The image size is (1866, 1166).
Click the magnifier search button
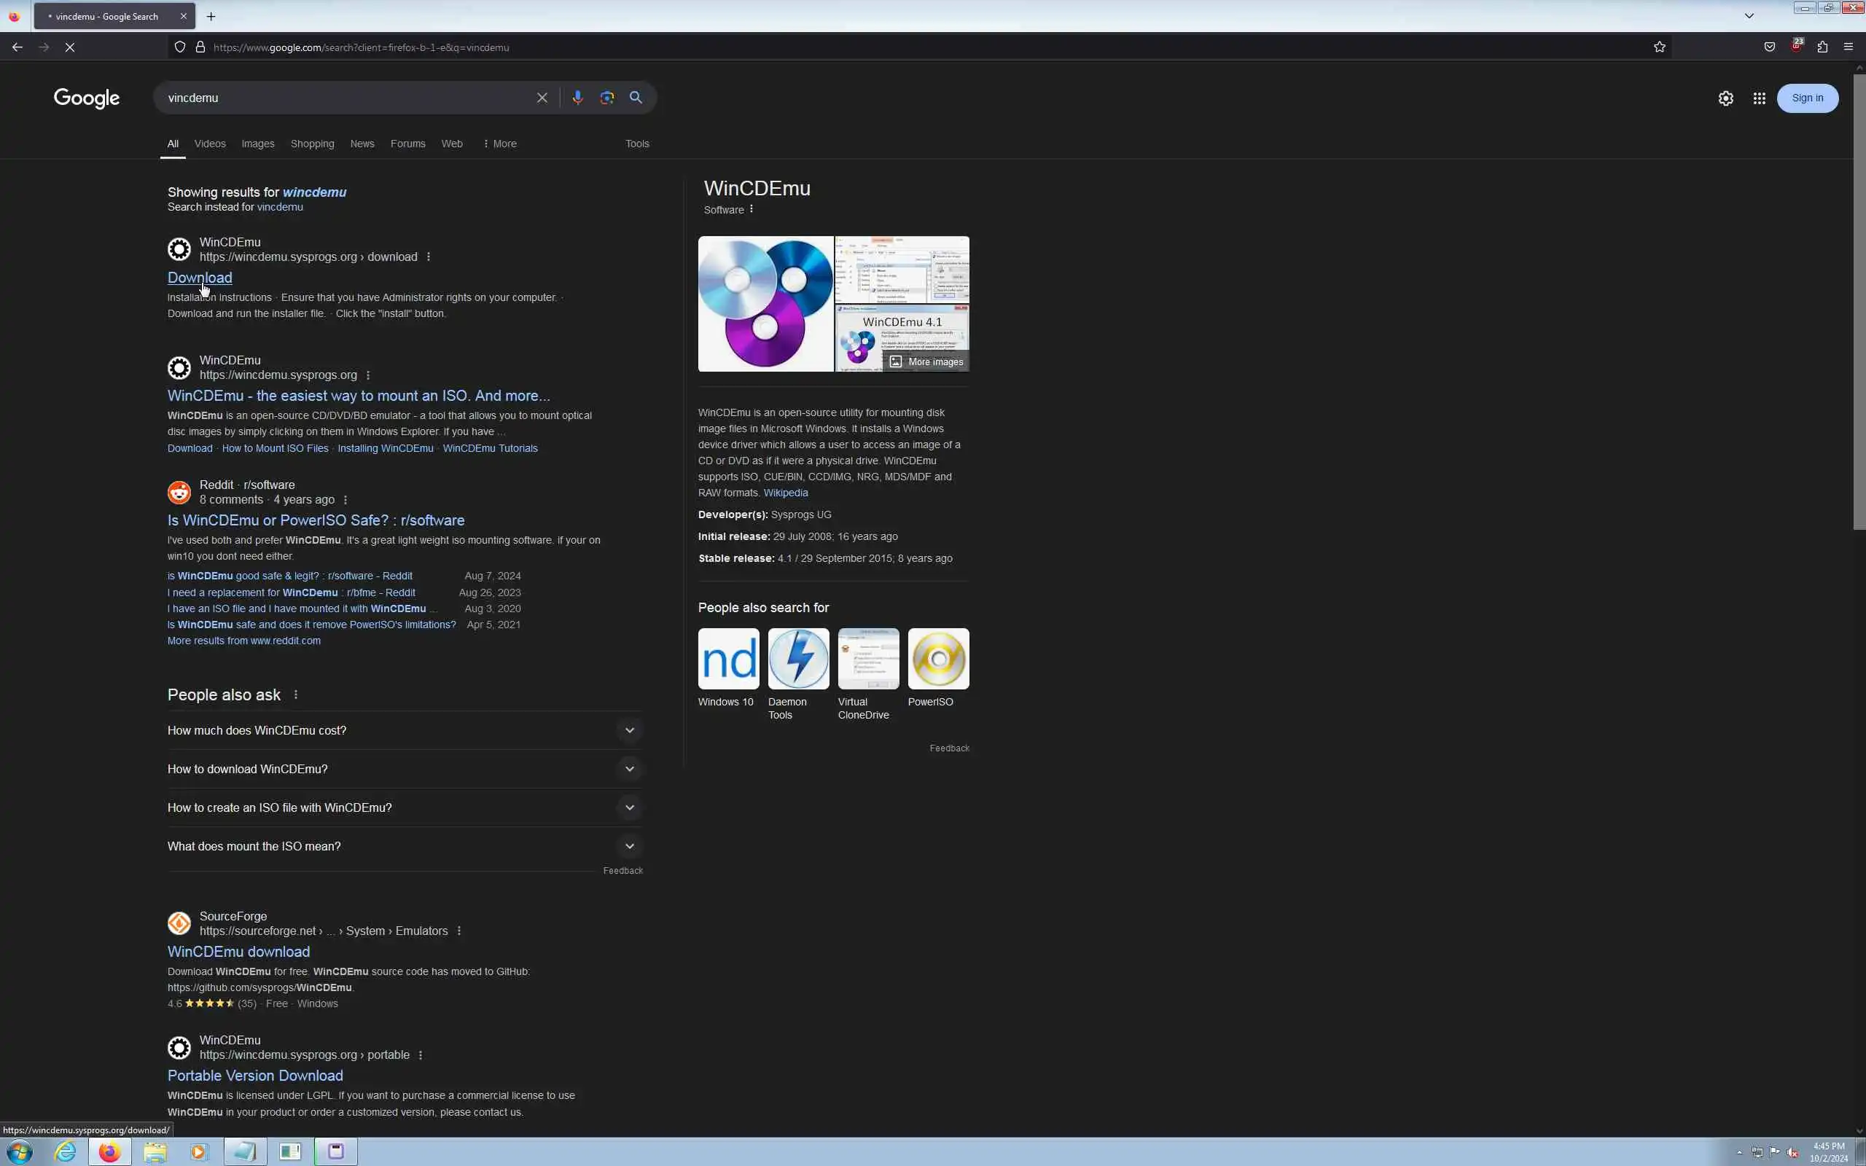[x=636, y=98]
